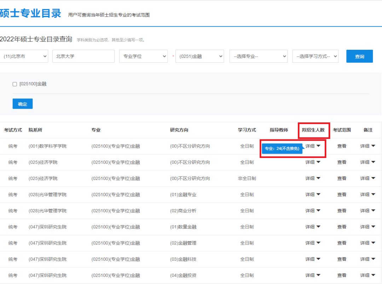
Task: Open 查看 exam scope for 数学科学学院
Action: point(342,146)
